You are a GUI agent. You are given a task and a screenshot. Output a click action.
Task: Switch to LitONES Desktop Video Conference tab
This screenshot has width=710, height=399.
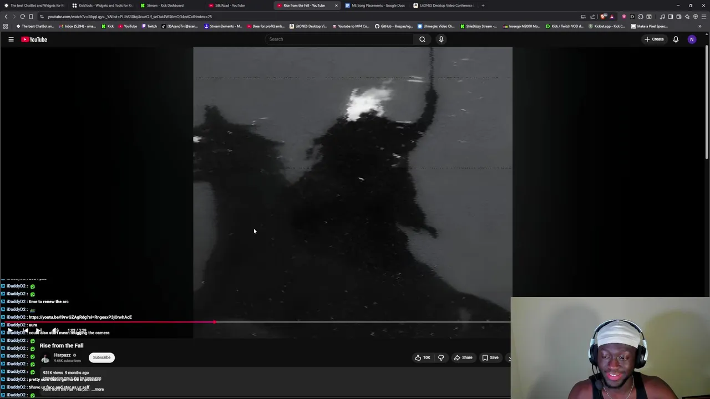click(444, 6)
